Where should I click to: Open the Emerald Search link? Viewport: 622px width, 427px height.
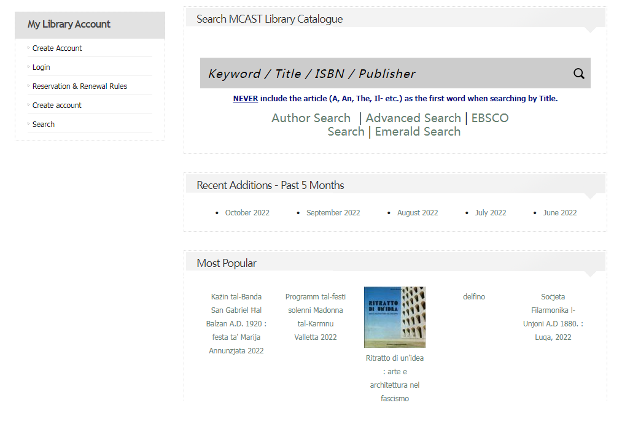pyautogui.click(x=418, y=131)
